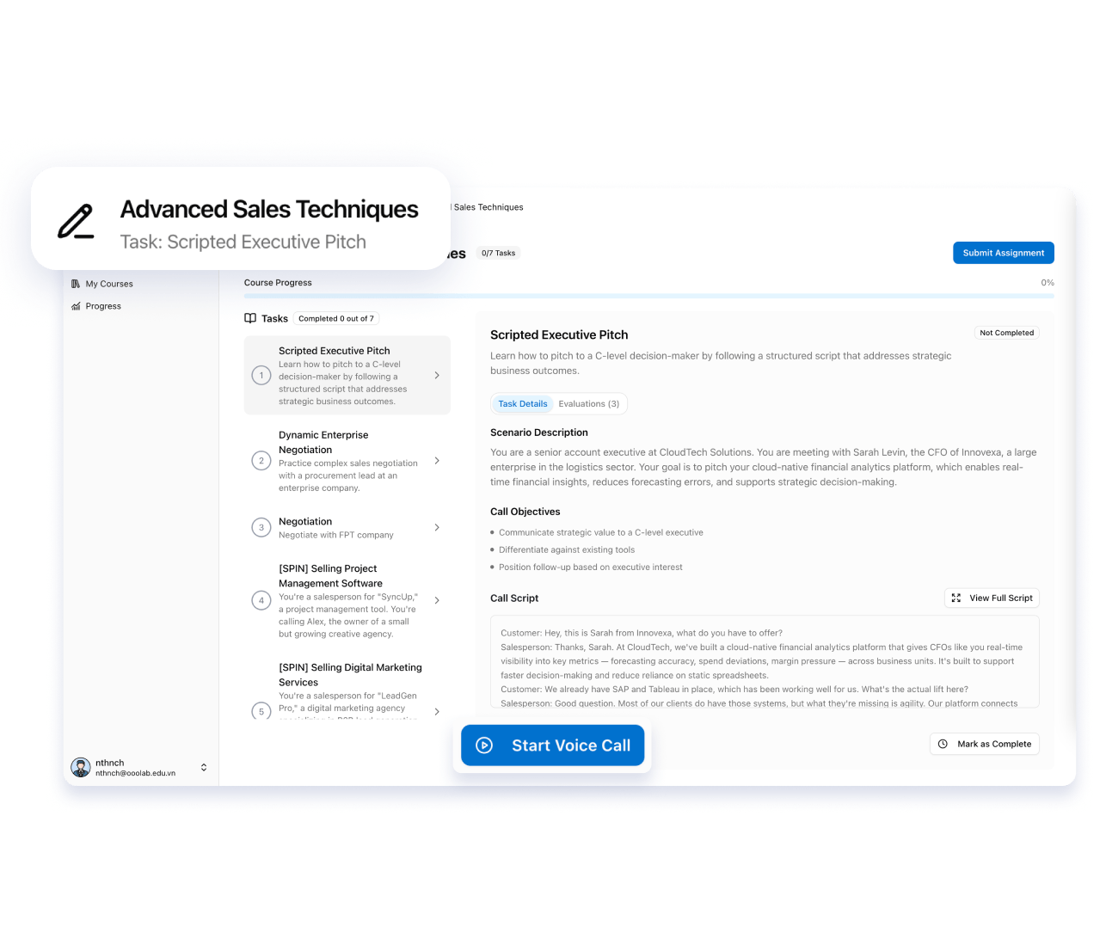Click inside the Call Script text box

tap(764, 661)
